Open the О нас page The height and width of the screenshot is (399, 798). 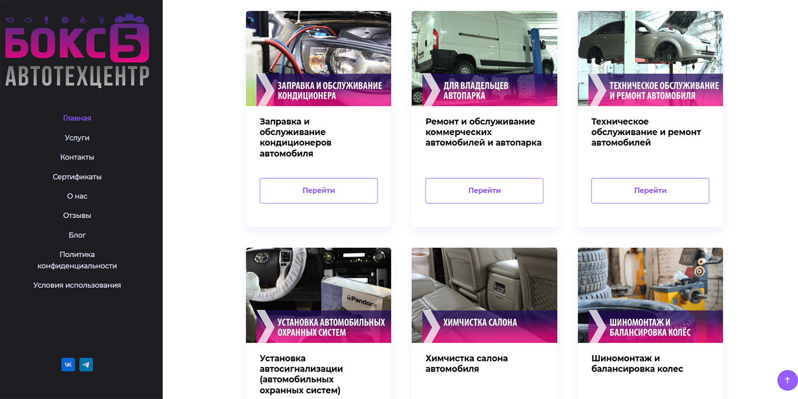77,196
